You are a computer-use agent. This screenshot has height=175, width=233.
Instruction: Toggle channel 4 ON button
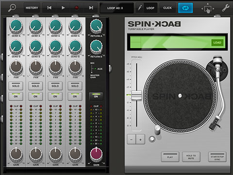(75, 96)
